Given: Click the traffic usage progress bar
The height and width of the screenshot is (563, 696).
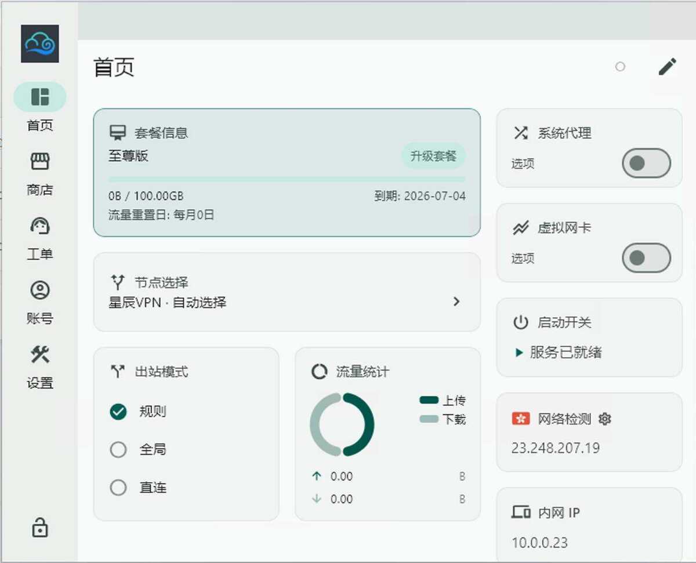Looking at the screenshot, I should pyautogui.click(x=287, y=180).
